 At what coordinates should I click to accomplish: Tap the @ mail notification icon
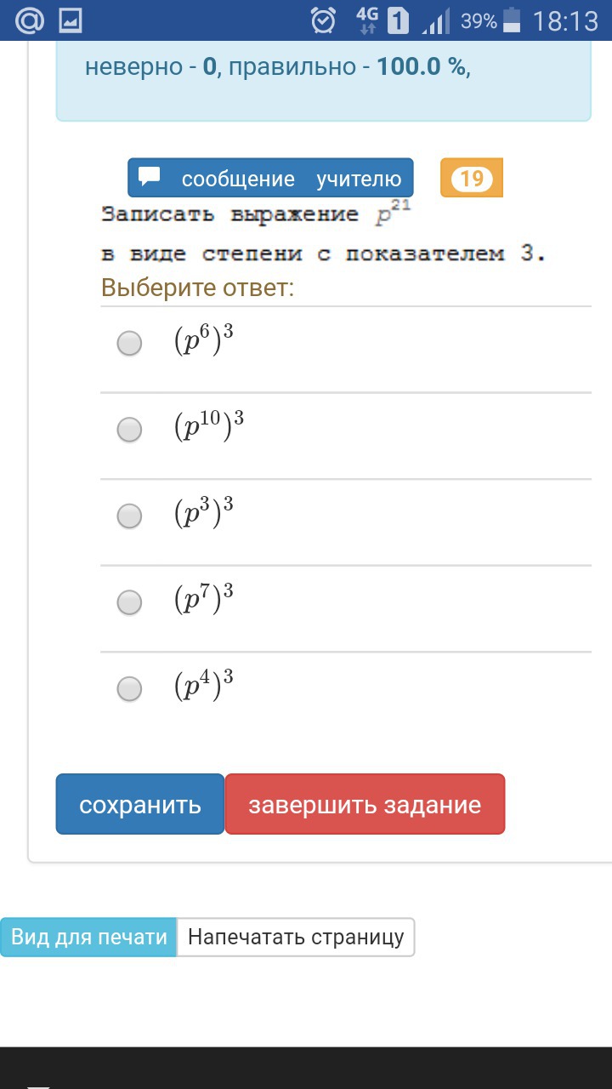(x=30, y=20)
